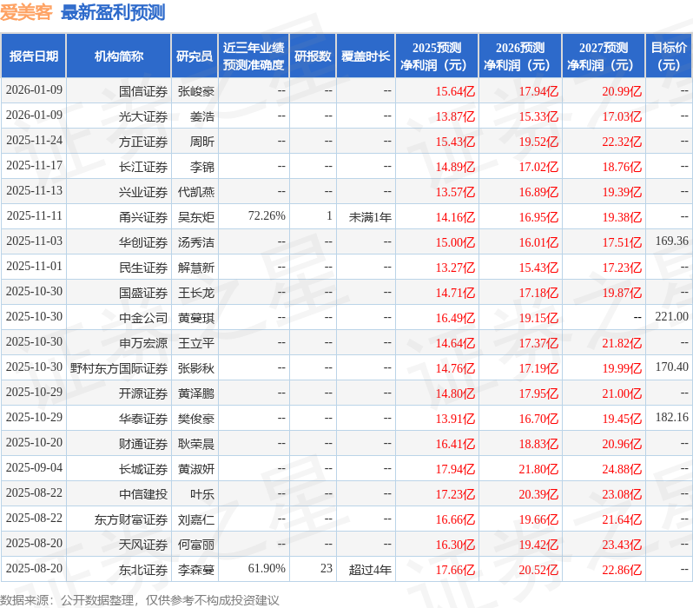Image resolution: width=693 pixels, height=608 pixels.
Task: Click report date 2025-09-04
Action: [34, 468]
